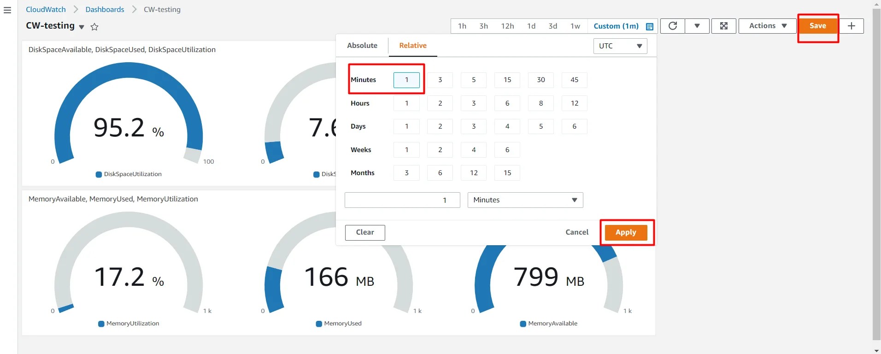Open refresh options dropdown arrow
This screenshot has height=354, width=881.
697,26
